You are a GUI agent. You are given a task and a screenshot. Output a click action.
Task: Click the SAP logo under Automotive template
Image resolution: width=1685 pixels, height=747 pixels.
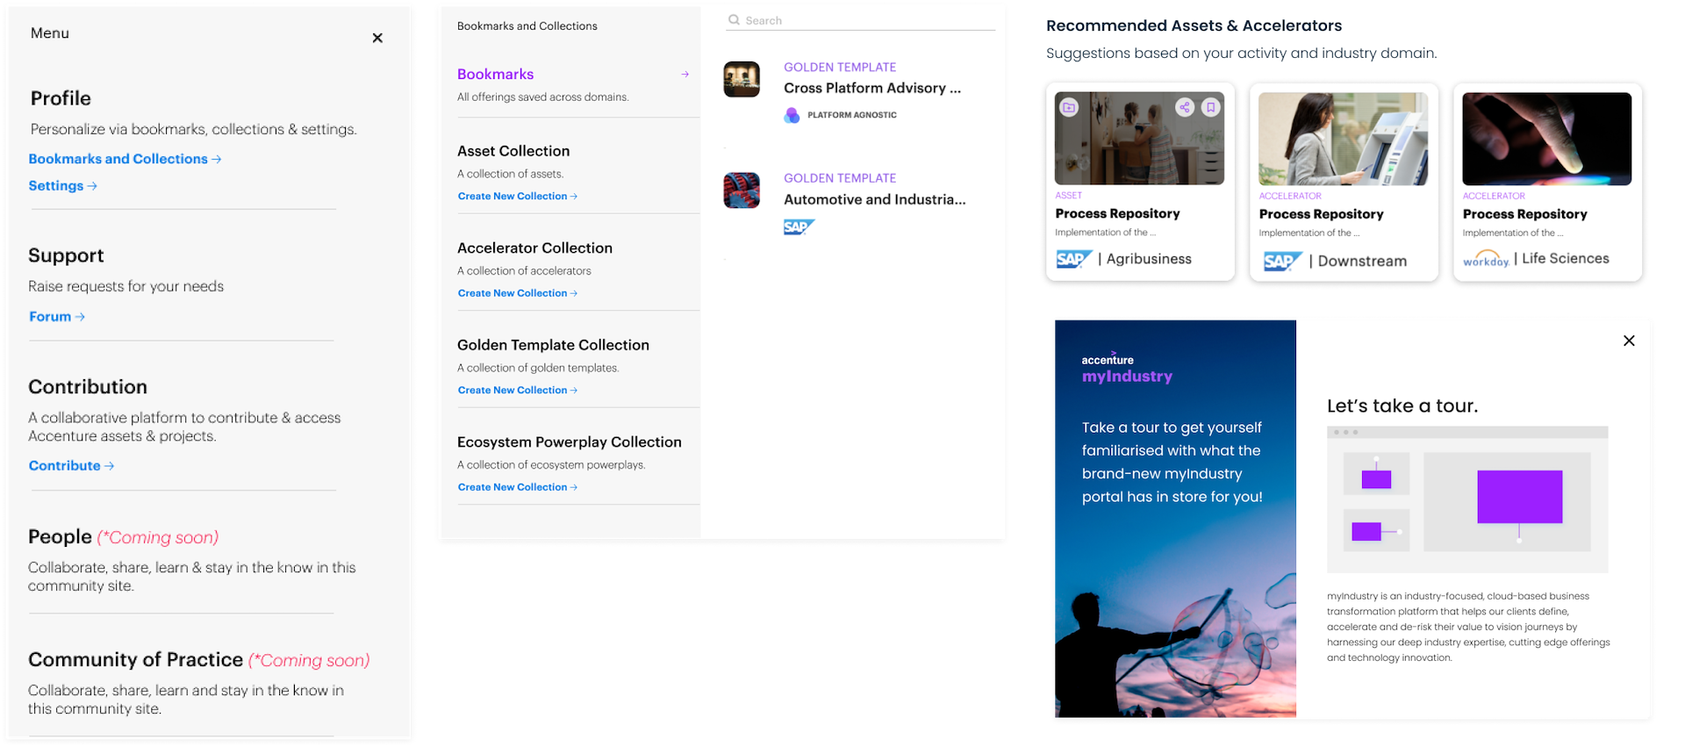[x=799, y=227]
